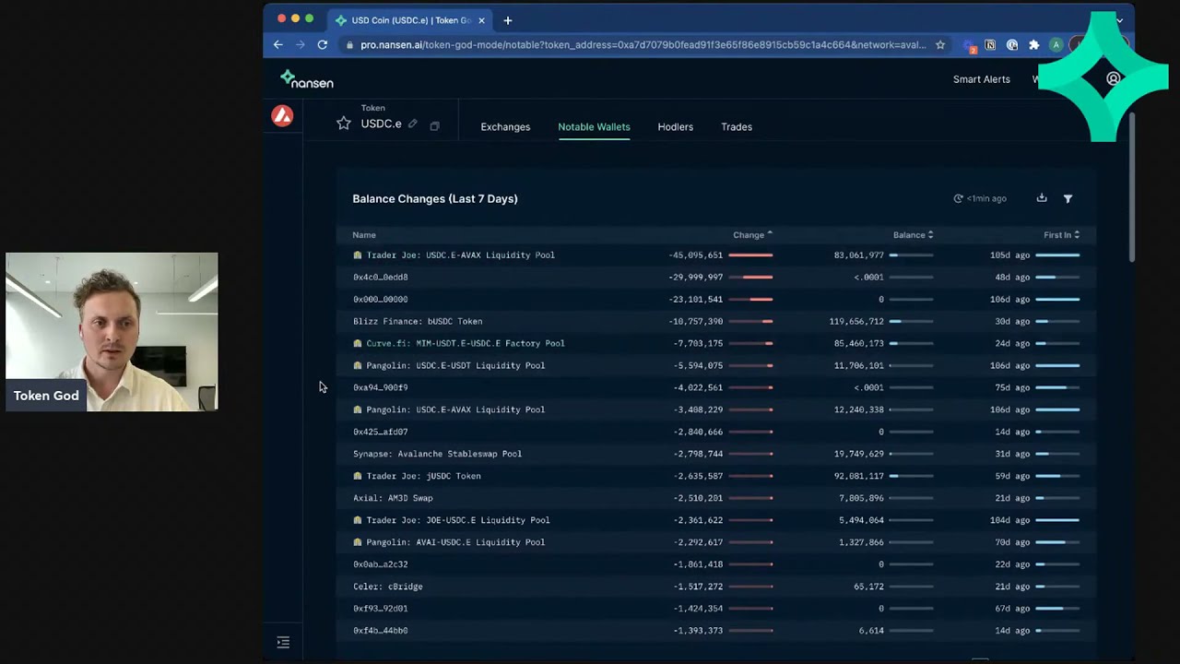Screen dimensions: 1180x664
Task: Click the red Avalanche network icon
Action: tap(282, 115)
